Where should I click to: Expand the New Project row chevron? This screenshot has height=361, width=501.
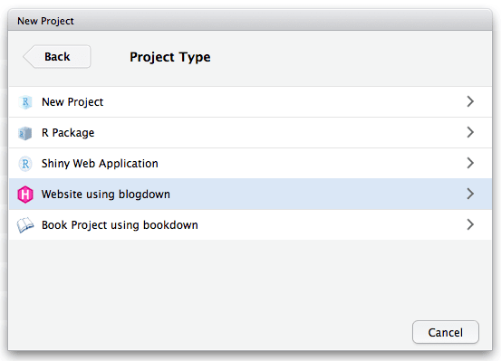(470, 101)
